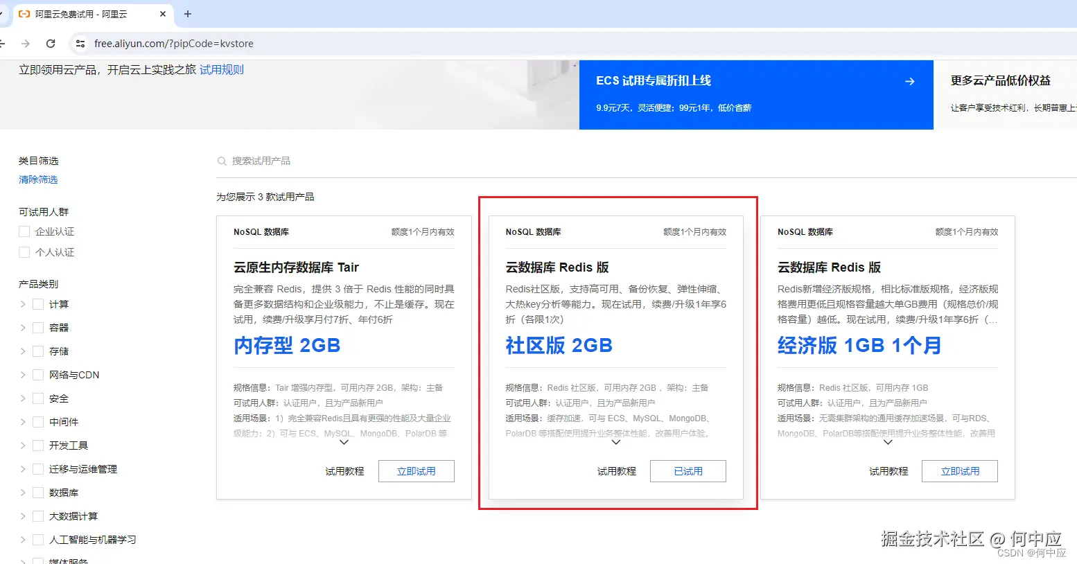Expand 适用场景 details on the Tair card

343,442
